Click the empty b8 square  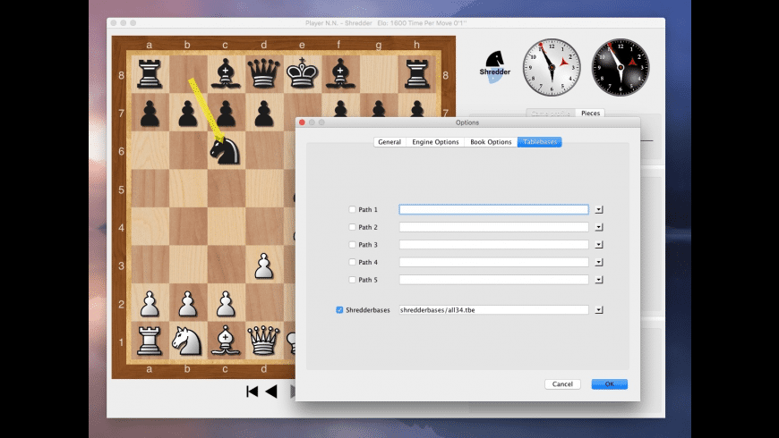coord(188,74)
